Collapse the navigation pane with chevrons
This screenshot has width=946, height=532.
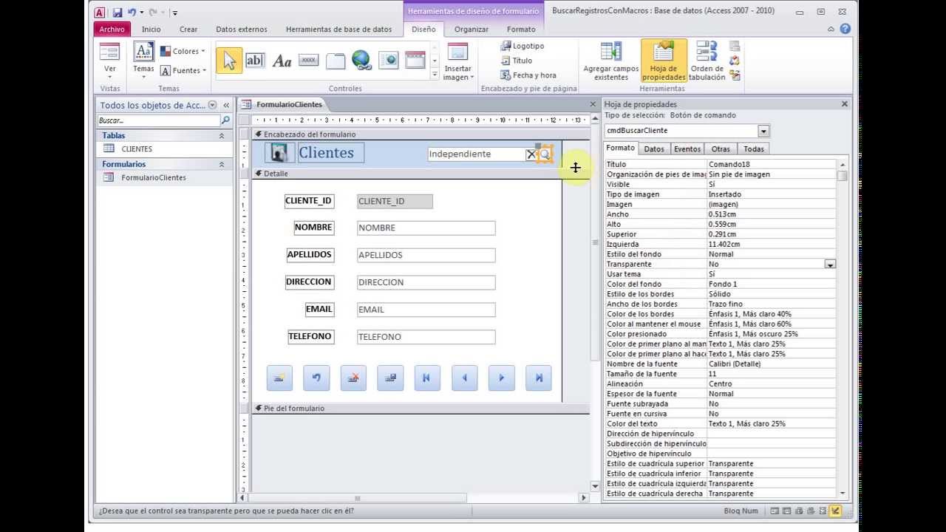click(x=226, y=106)
